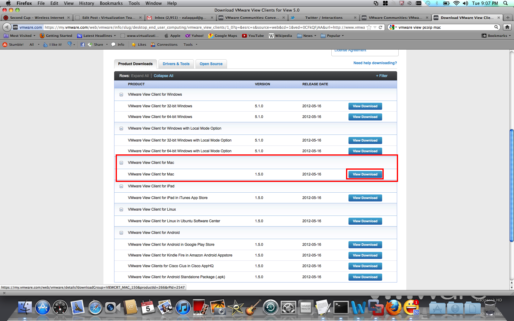
Task: Open the + Filter option
Action: pyautogui.click(x=382, y=76)
